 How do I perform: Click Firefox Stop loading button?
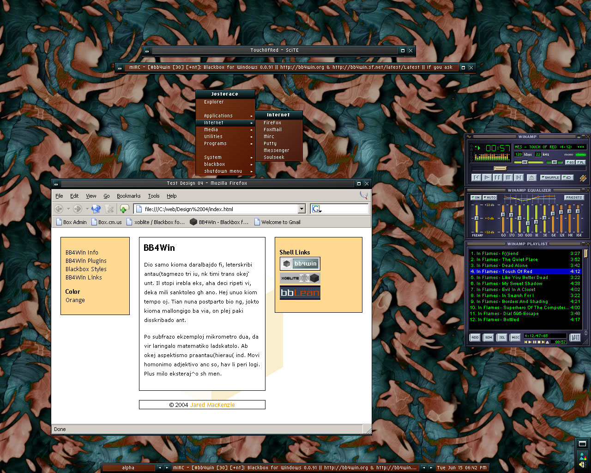[x=109, y=209]
